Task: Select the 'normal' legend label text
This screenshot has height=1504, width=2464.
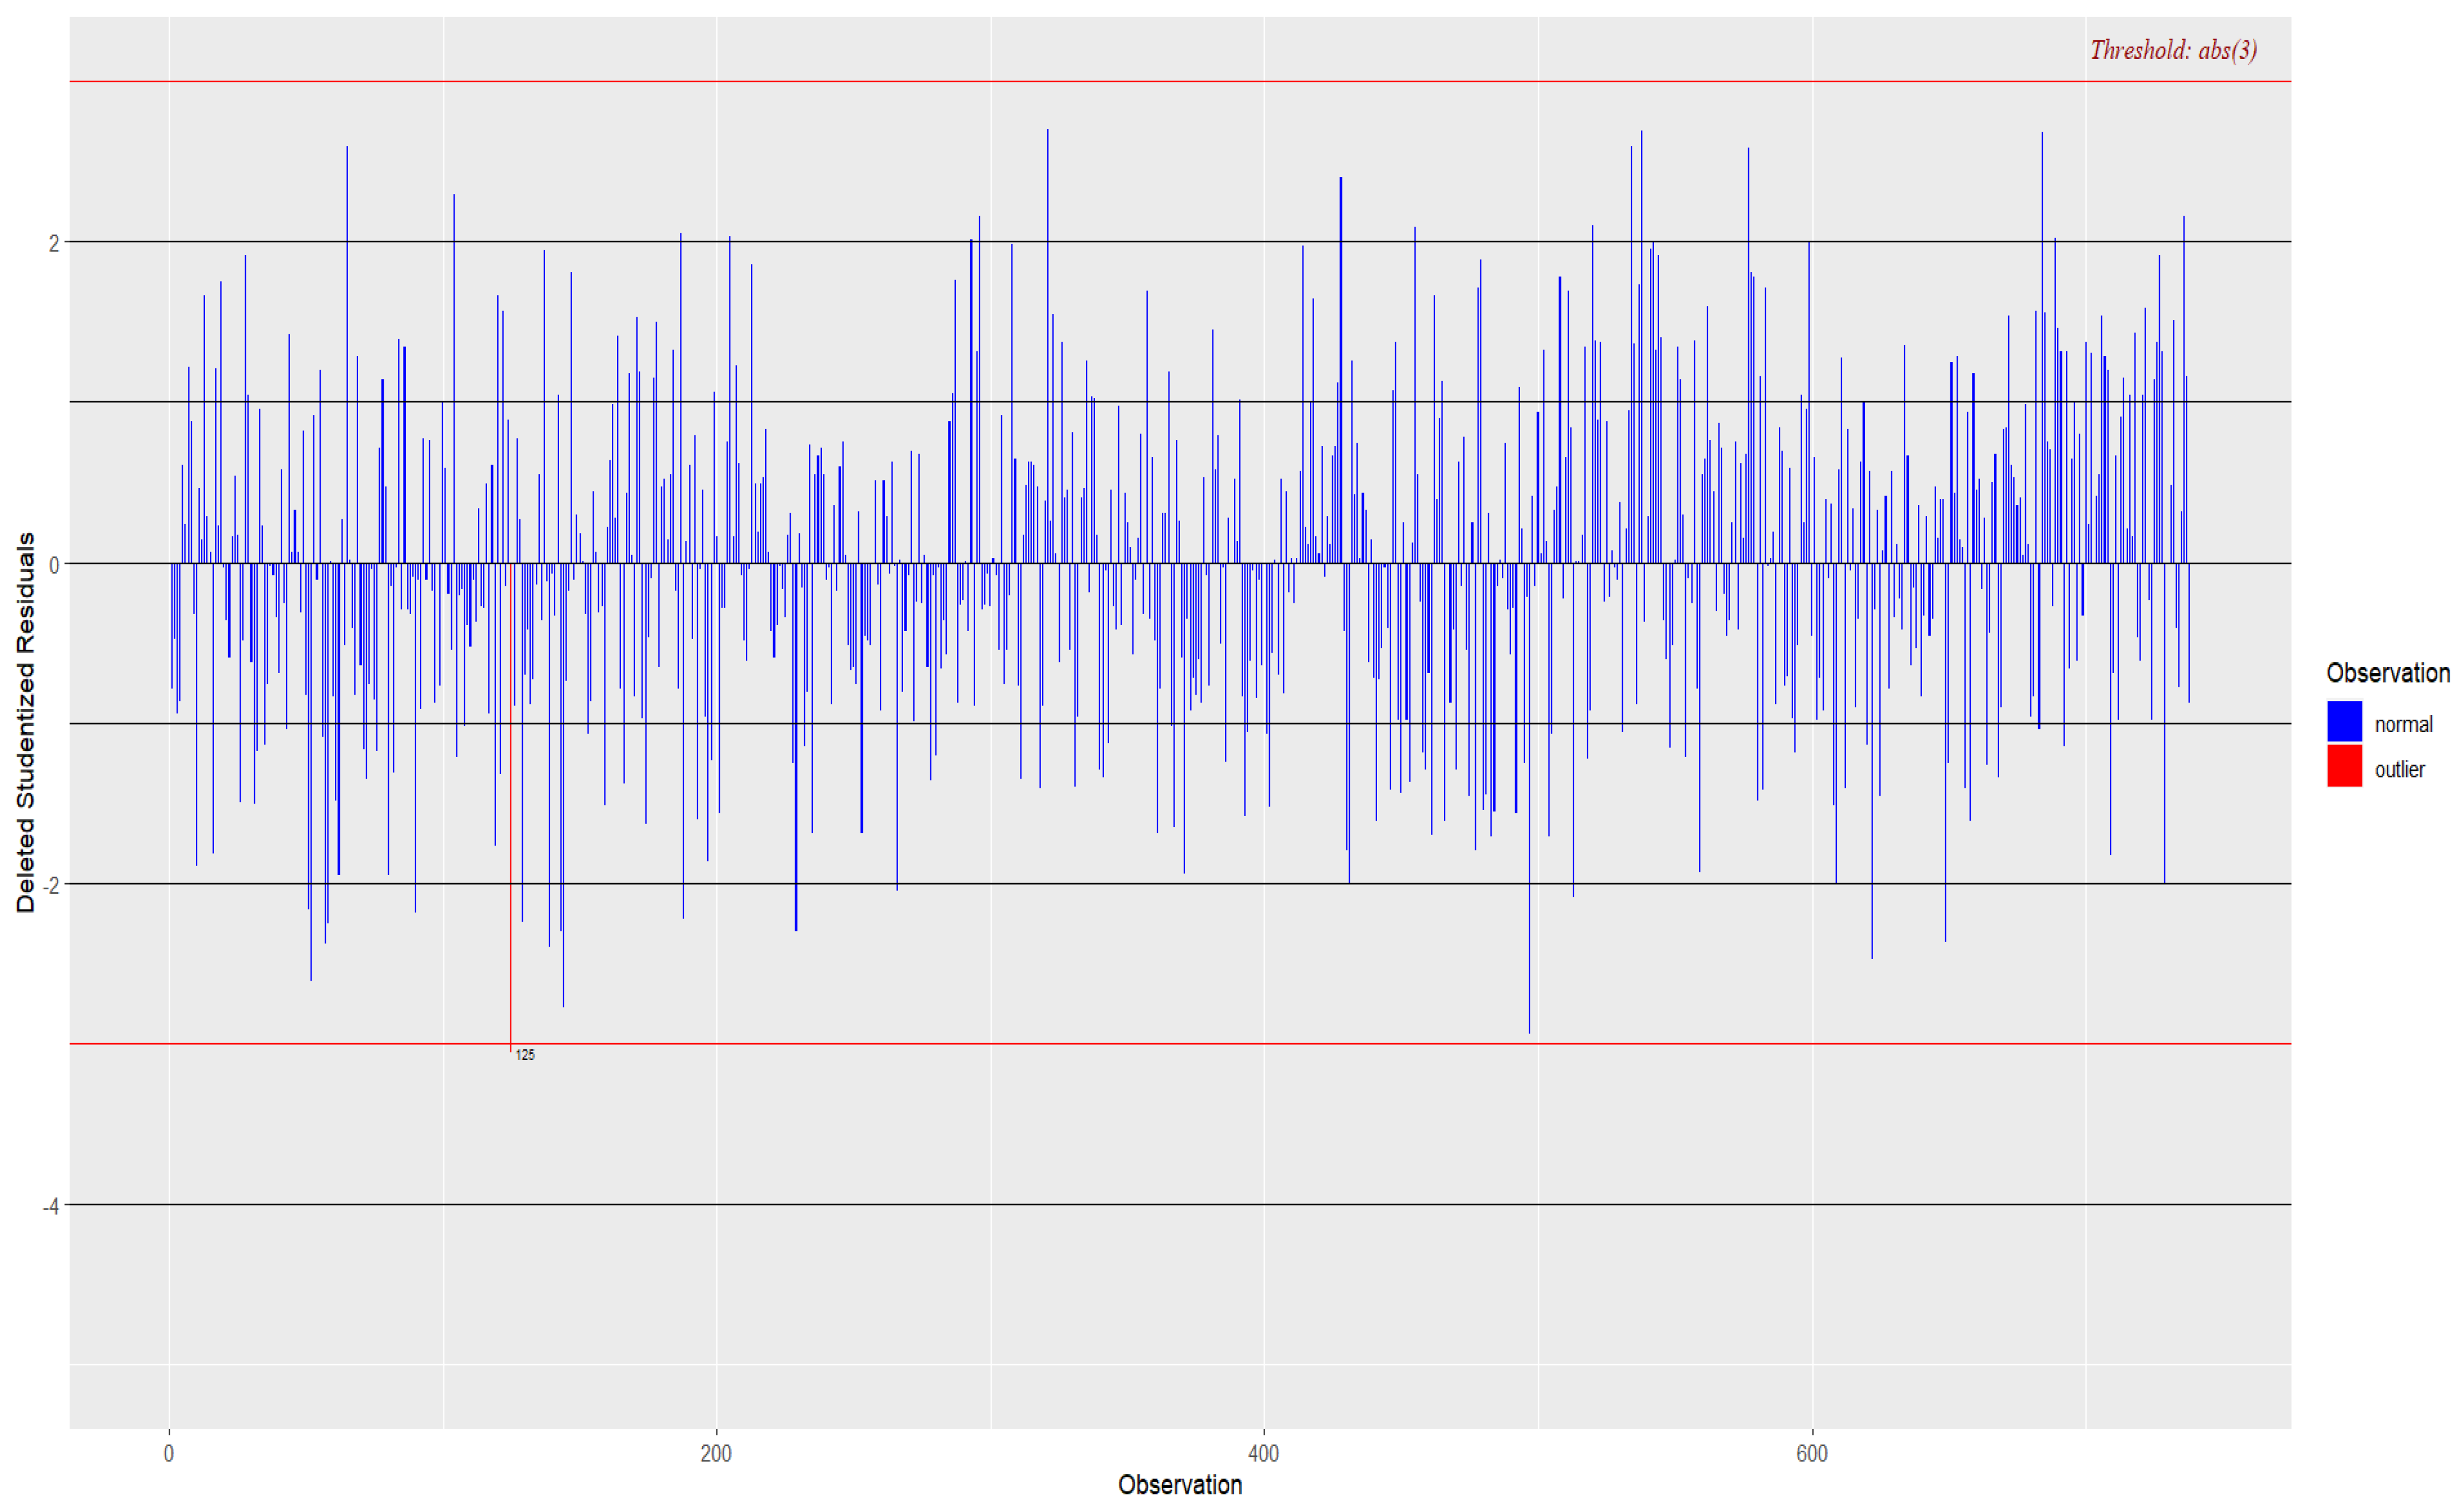Action: [x=2403, y=724]
